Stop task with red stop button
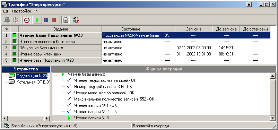 coord(54,20)
